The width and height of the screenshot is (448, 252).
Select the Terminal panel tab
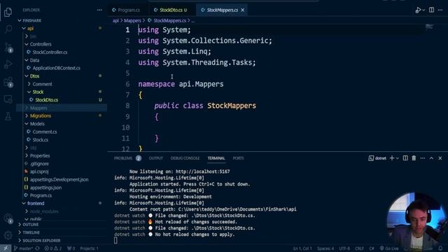coord(216,158)
